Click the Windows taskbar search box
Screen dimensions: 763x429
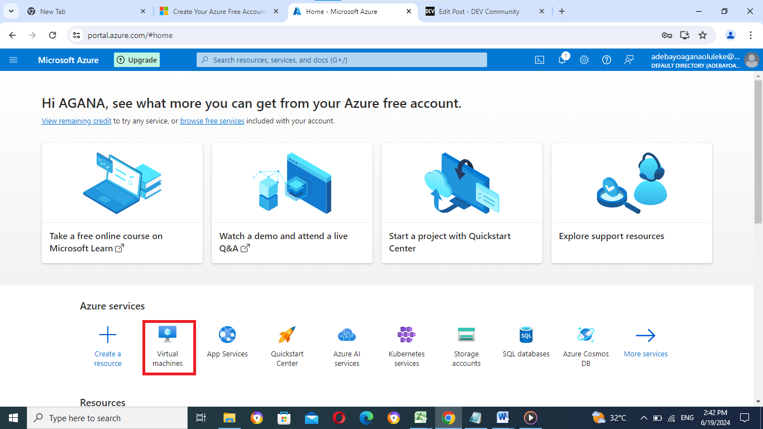pyautogui.click(x=107, y=418)
